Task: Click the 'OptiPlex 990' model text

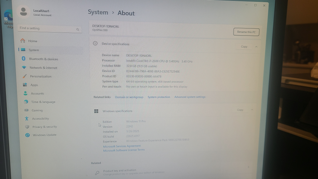Action: tap(100, 30)
